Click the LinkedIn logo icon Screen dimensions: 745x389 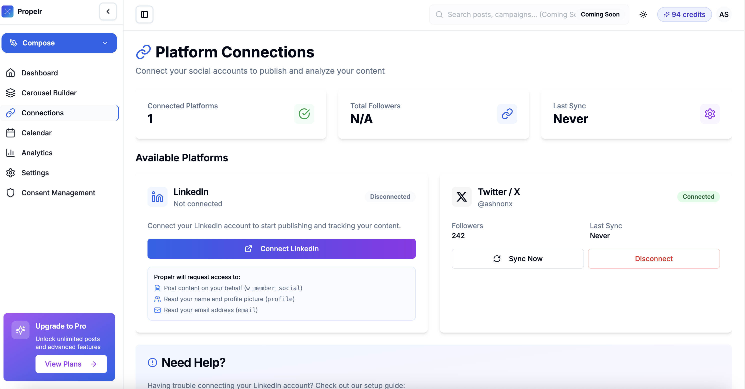click(x=157, y=197)
